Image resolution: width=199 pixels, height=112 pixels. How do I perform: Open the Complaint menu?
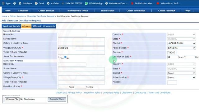coord(23,11)
